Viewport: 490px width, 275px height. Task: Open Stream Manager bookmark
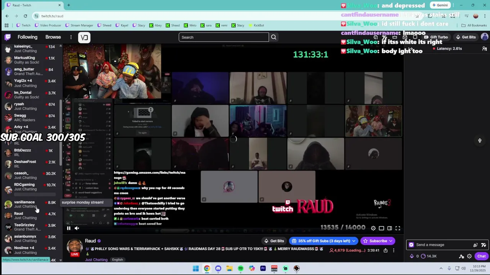[x=79, y=25]
